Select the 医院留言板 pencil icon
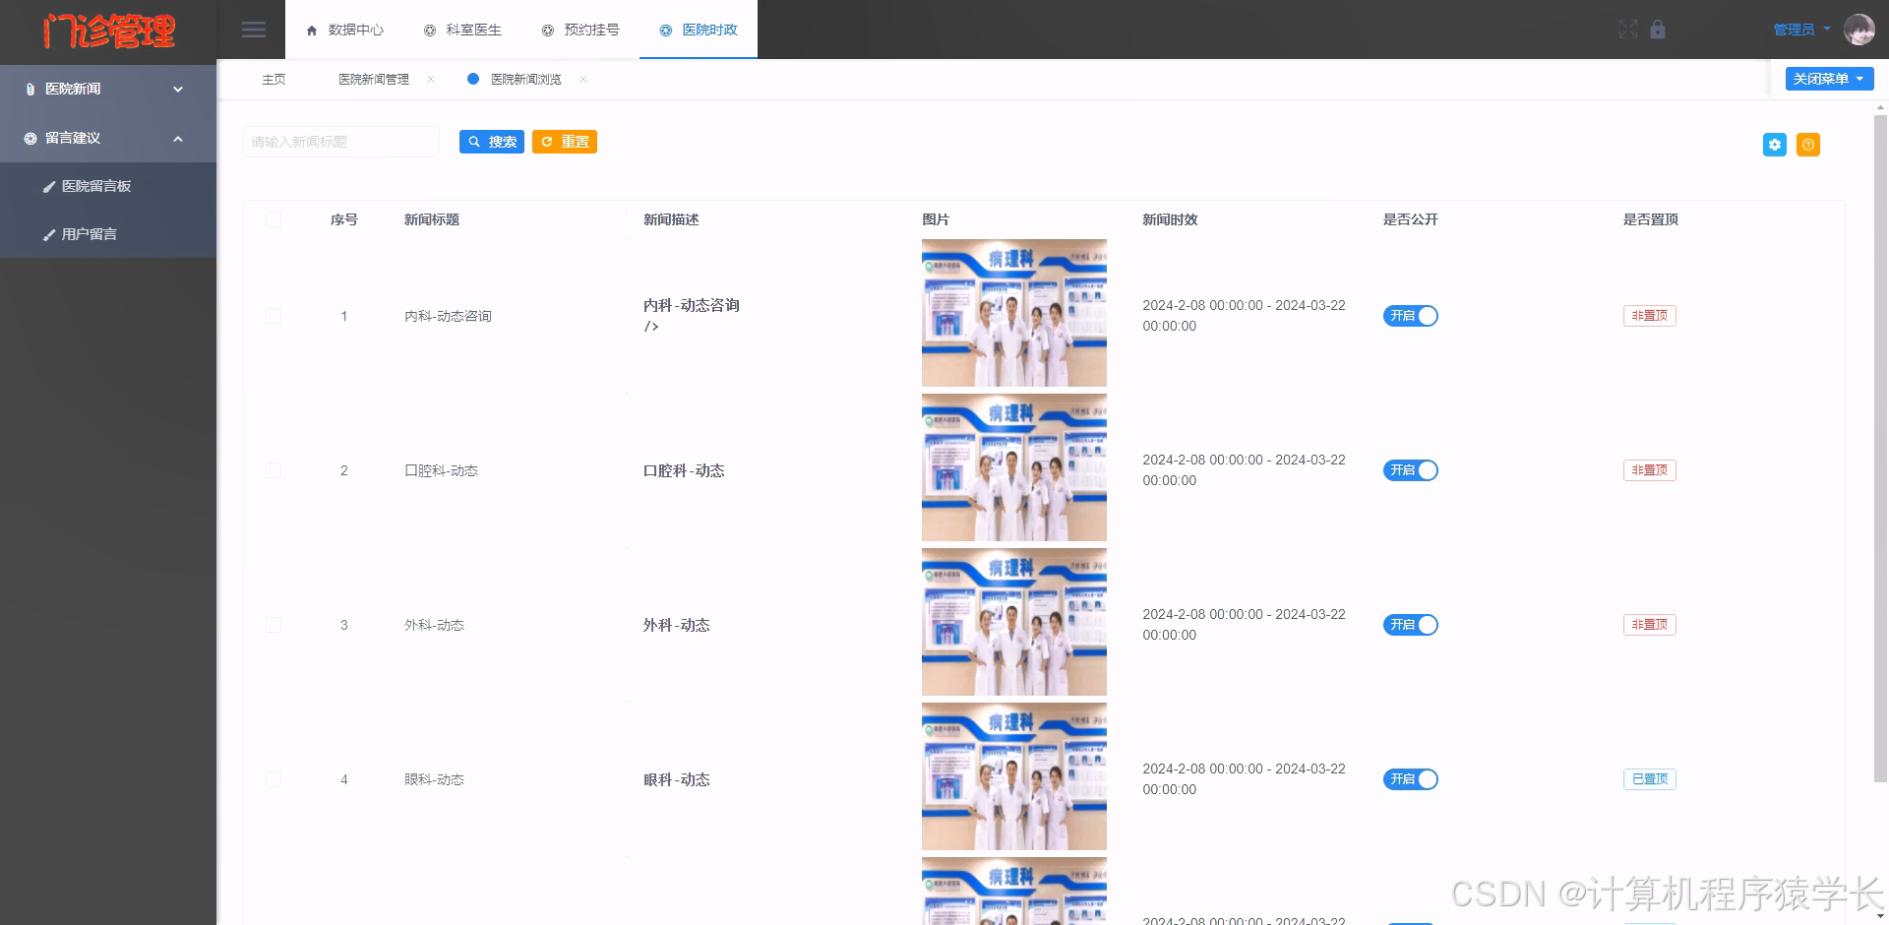This screenshot has height=925, width=1889. pos(51,185)
